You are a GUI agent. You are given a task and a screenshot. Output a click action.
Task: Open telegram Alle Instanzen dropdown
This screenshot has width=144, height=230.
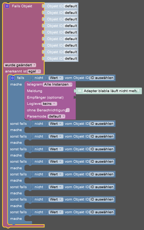(x=58, y=84)
